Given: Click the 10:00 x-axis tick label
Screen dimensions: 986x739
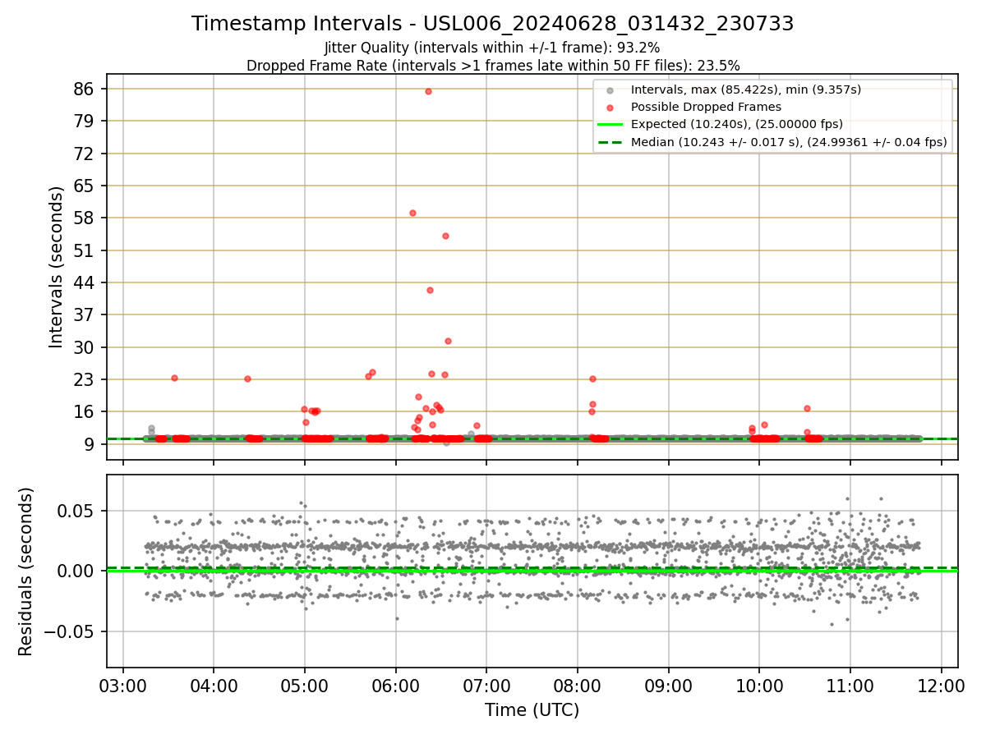Looking at the screenshot, I should tap(758, 684).
